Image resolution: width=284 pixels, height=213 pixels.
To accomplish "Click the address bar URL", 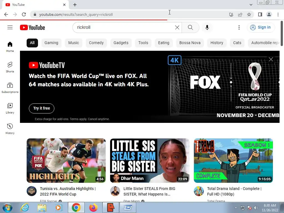I will [x=76, y=14].
